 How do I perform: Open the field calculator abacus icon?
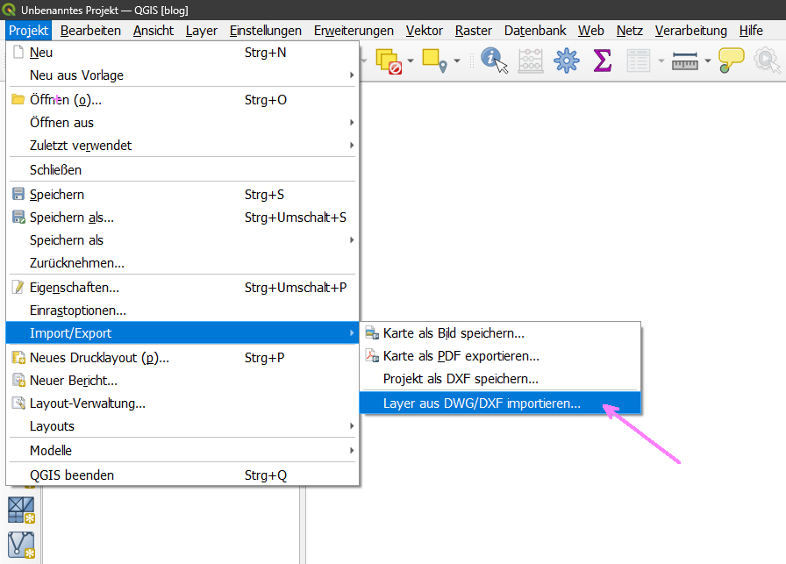click(530, 60)
